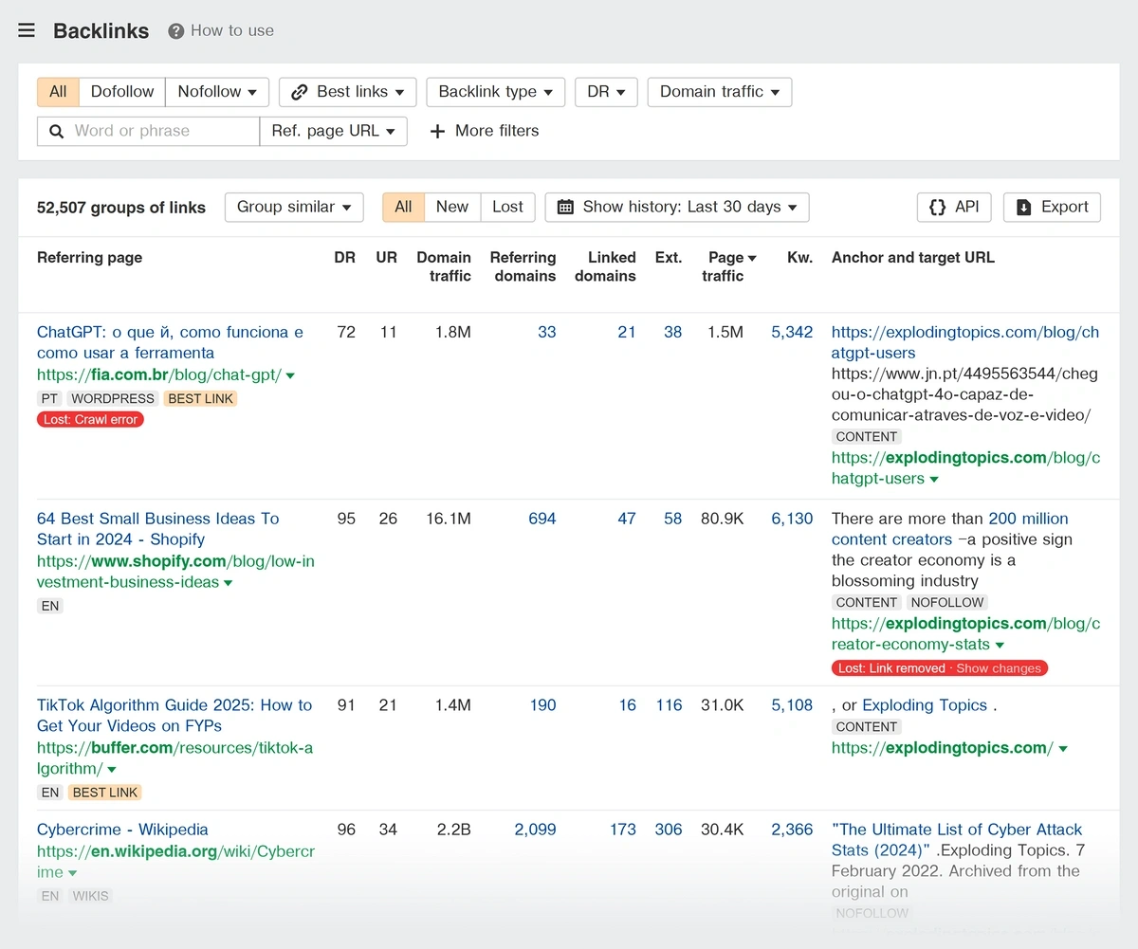Focus the Word or phrase search field

pos(149,132)
